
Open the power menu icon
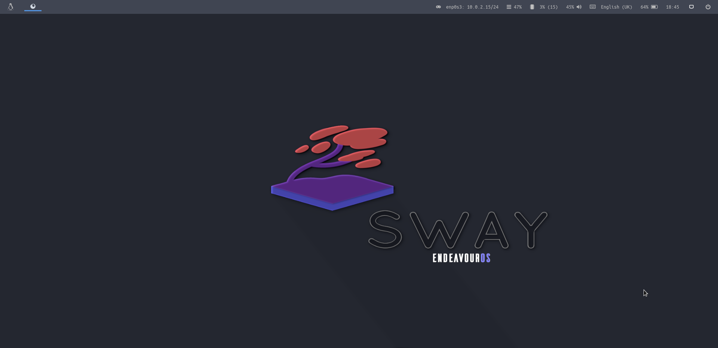point(708,7)
